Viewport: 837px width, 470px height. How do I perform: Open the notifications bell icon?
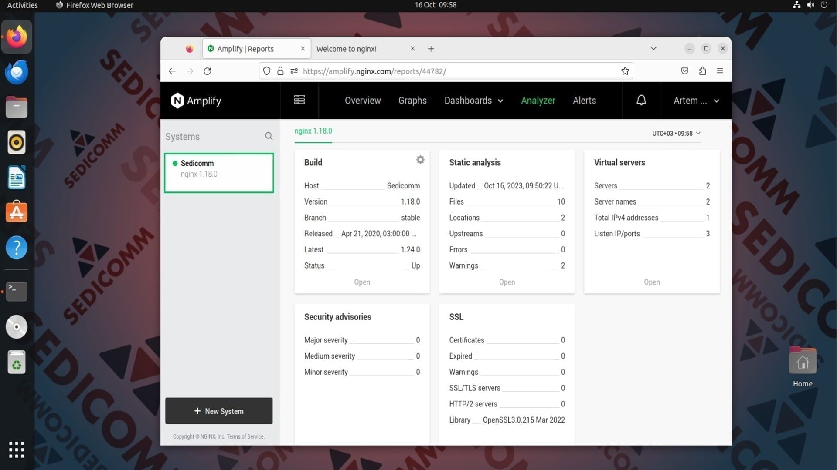[641, 101]
